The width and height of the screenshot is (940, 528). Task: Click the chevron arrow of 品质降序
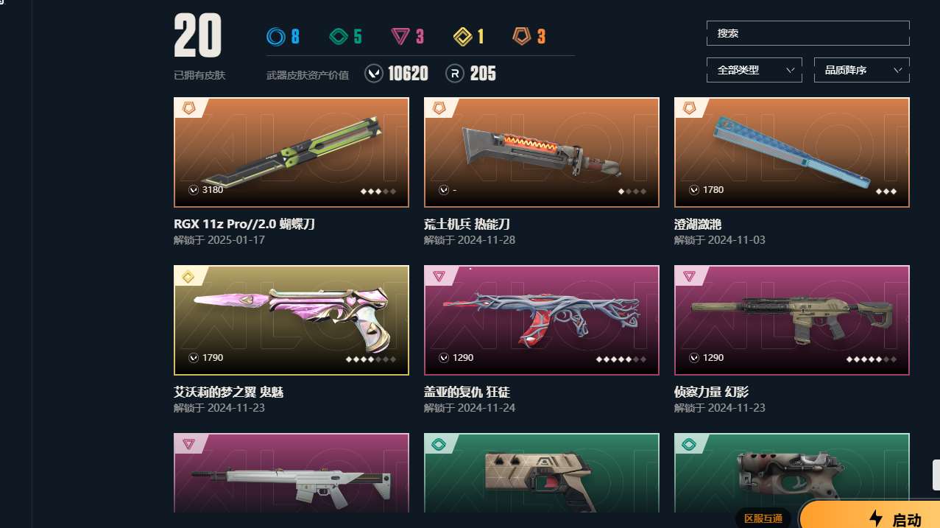click(x=897, y=70)
